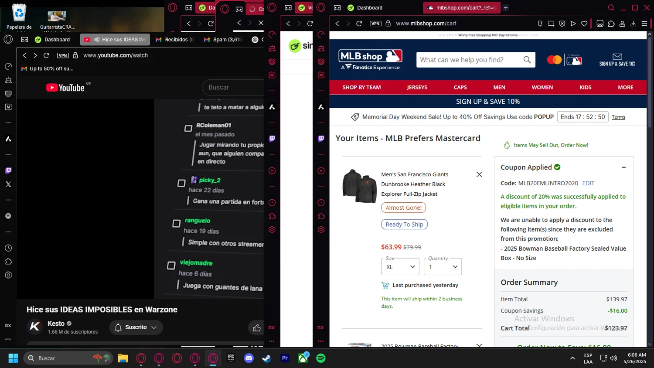
Task: Open GX Cleaner broom in YouTube window sidebar
Action: 8,80
